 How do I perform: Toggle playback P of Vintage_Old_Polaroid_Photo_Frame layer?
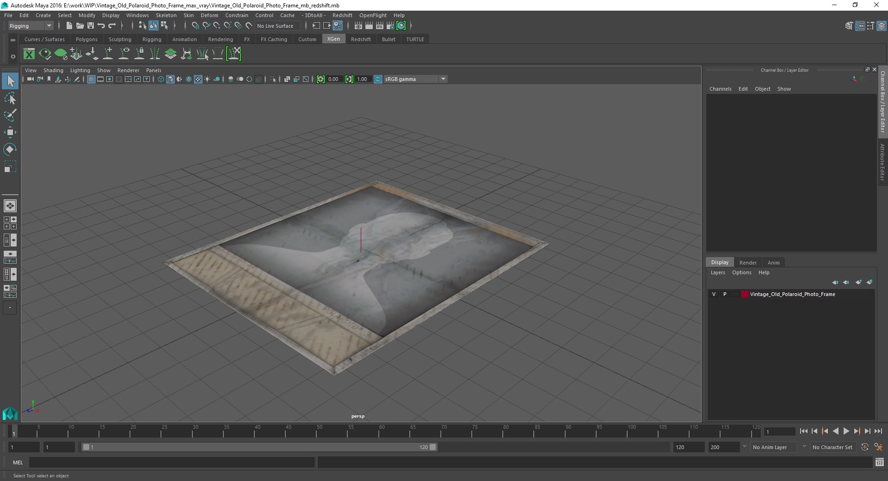(724, 294)
